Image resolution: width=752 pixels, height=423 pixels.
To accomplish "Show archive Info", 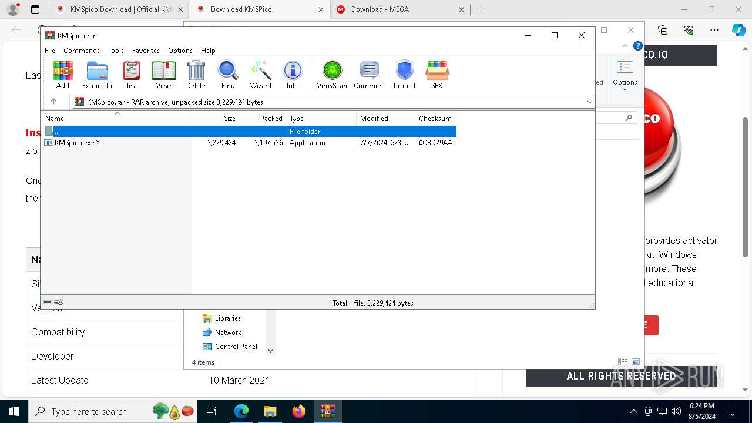I will [293, 75].
